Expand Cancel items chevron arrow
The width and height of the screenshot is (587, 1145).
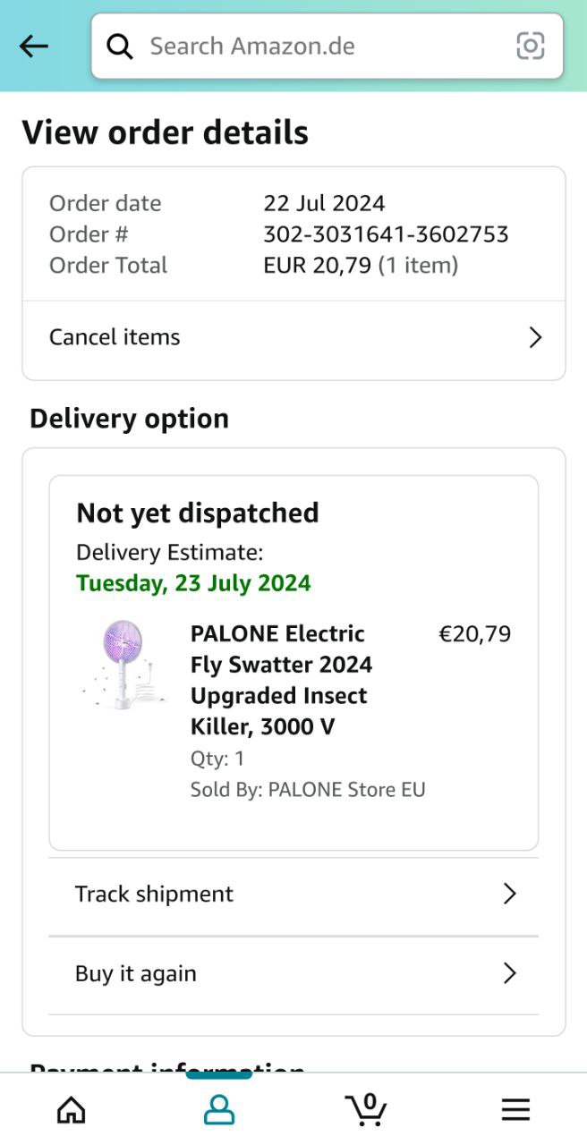pyautogui.click(x=535, y=337)
